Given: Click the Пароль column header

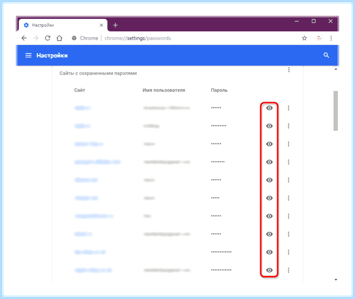Looking at the screenshot, I should coord(219,90).
